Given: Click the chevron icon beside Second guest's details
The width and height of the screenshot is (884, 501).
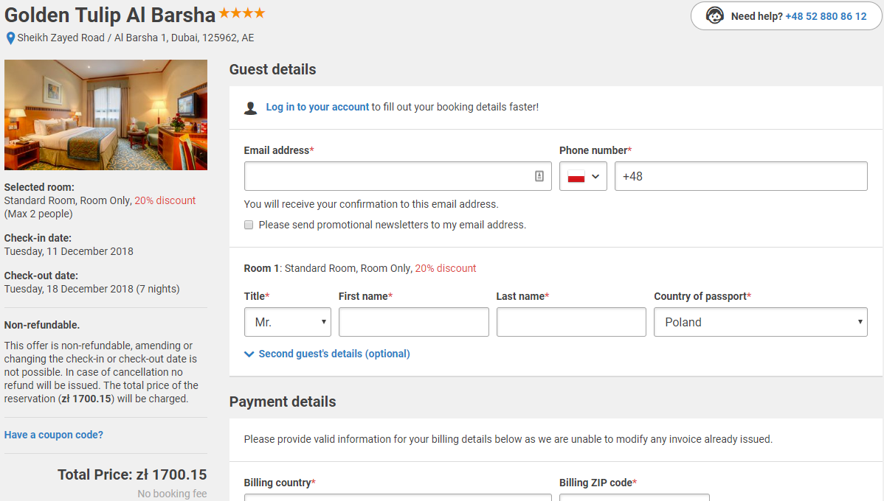Looking at the screenshot, I should pos(249,354).
